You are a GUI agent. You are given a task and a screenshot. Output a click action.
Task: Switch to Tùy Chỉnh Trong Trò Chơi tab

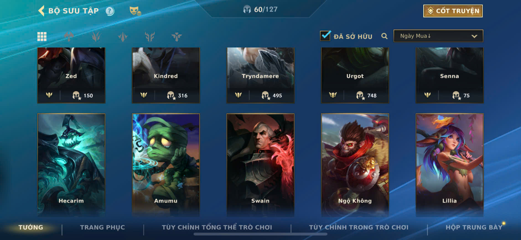(359, 227)
